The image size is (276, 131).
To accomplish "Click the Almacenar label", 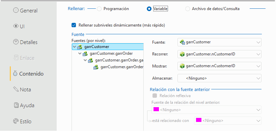I will (x=162, y=78).
